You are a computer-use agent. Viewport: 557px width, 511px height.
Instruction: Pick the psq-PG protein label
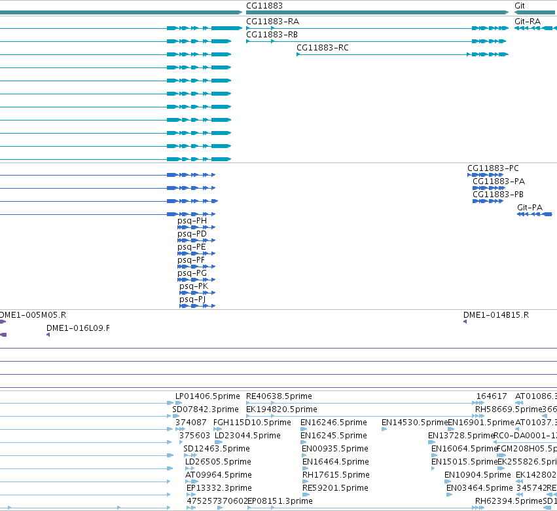point(192,273)
